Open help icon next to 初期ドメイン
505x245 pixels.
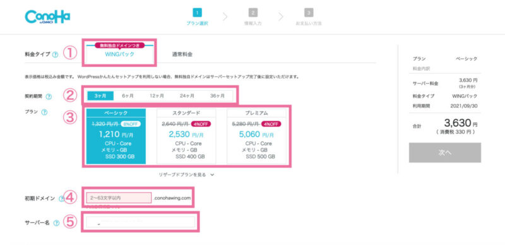pyautogui.click(x=61, y=199)
